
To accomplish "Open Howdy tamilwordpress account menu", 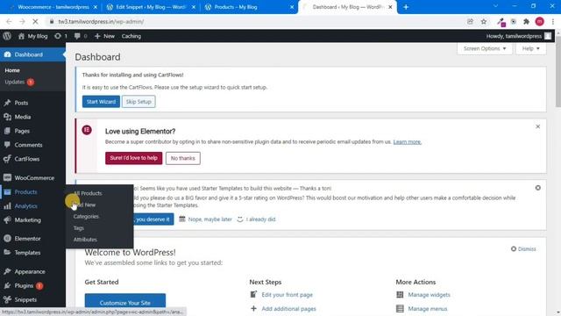I will pos(518,36).
